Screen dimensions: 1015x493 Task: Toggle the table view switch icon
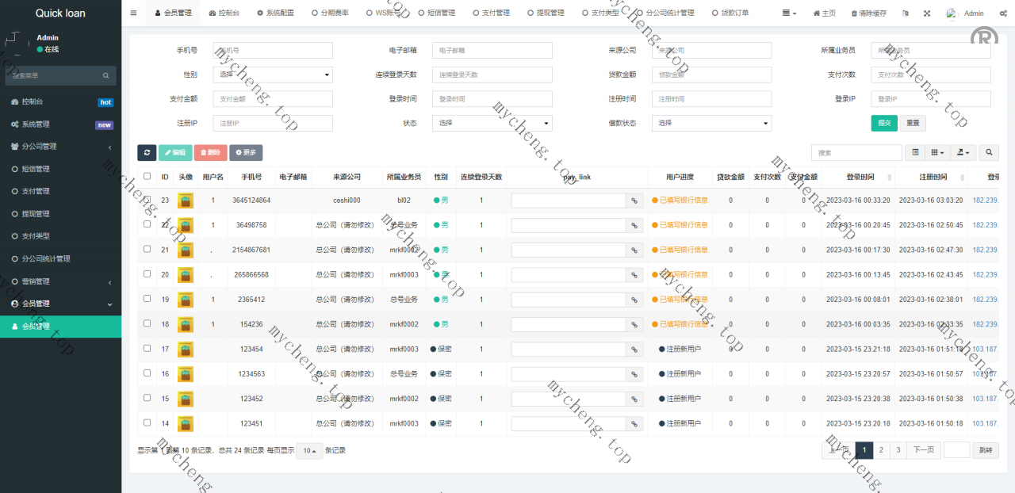(916, 153)
